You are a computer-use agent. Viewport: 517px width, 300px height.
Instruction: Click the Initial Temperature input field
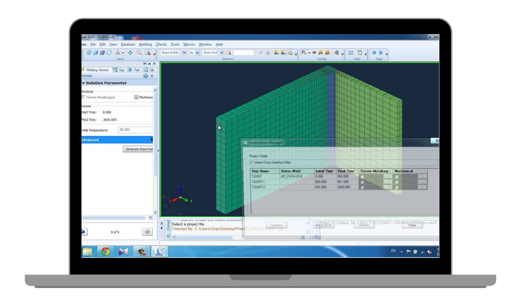(x=136, y=130)
